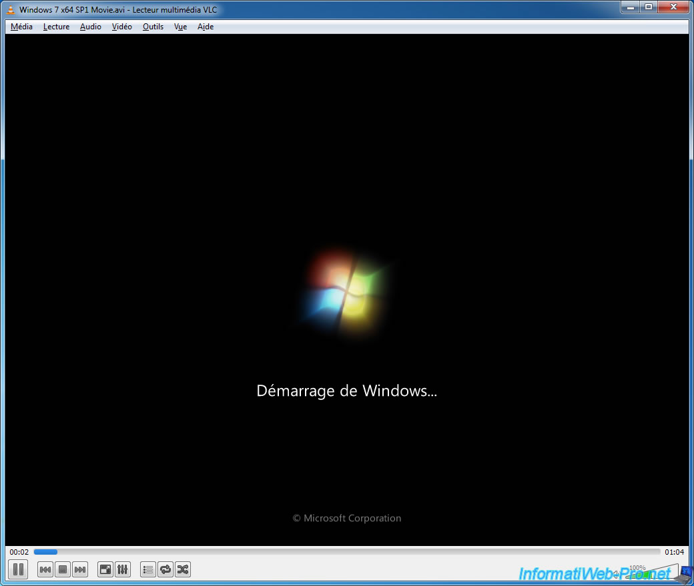Open the playlist view

click(148, 569)
